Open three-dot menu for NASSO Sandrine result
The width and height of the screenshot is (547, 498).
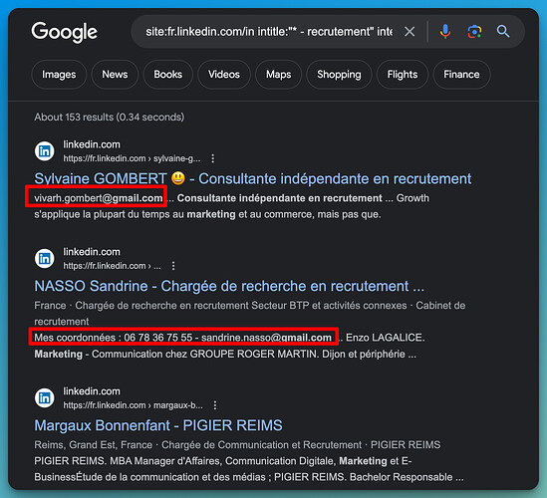click(x=173, y=266)
